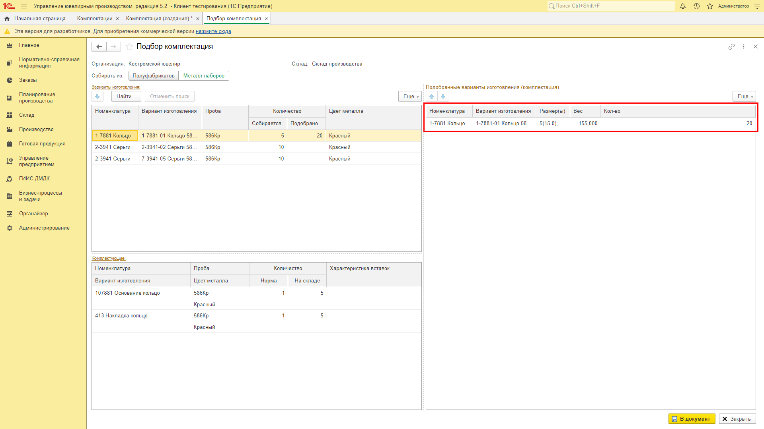Image resolution: width=764 pixels, height=429 pixels.
Task: Close the Подбор комплектация tab
Action: [x=266, y=19]
